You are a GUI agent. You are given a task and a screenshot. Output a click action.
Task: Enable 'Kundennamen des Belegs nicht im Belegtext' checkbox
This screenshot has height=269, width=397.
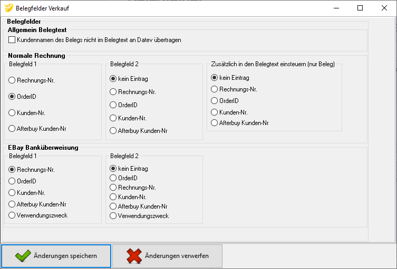coord(12,40)
